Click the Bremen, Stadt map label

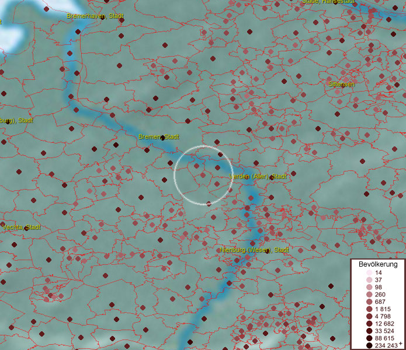pyautogui.click(x=159, y=136)
